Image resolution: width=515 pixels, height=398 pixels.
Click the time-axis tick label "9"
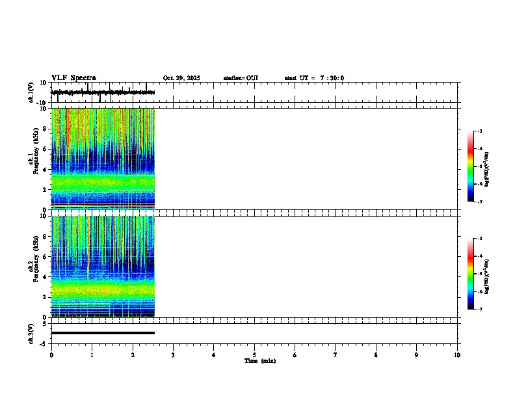coord(416,355)
